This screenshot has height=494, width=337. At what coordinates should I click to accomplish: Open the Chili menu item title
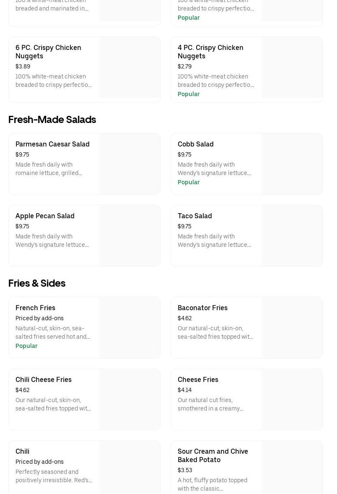click(x=22, y=451)
